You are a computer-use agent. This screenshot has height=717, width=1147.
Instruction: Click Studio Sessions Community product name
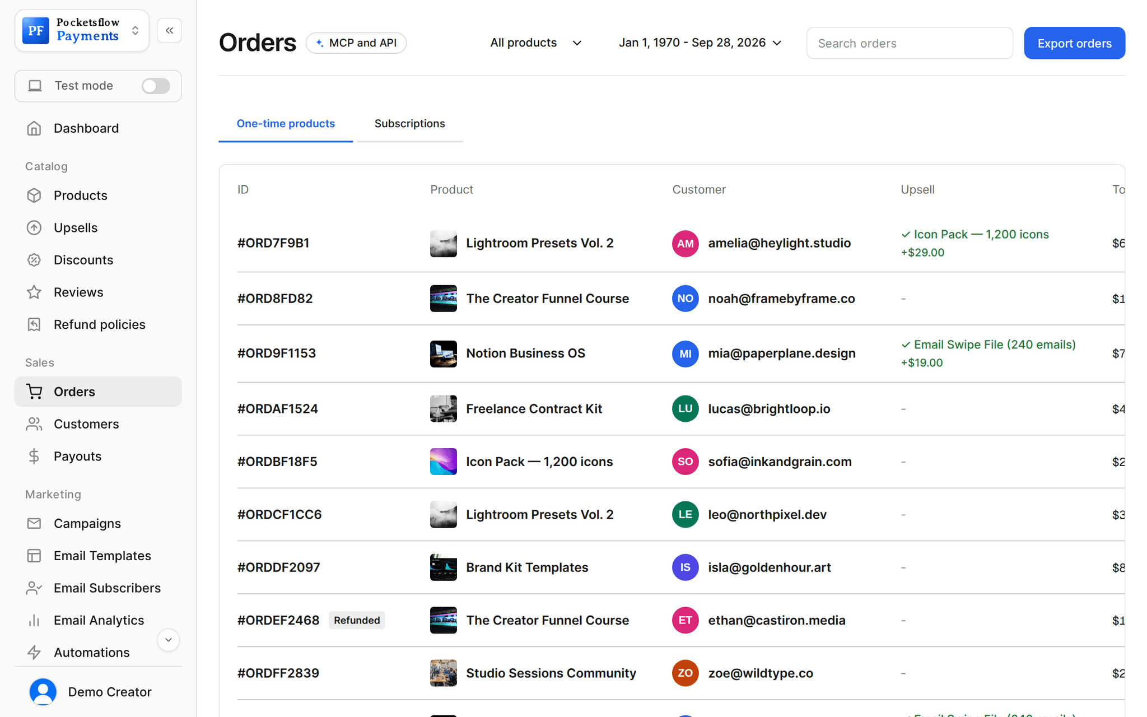(x=551, y=673)
